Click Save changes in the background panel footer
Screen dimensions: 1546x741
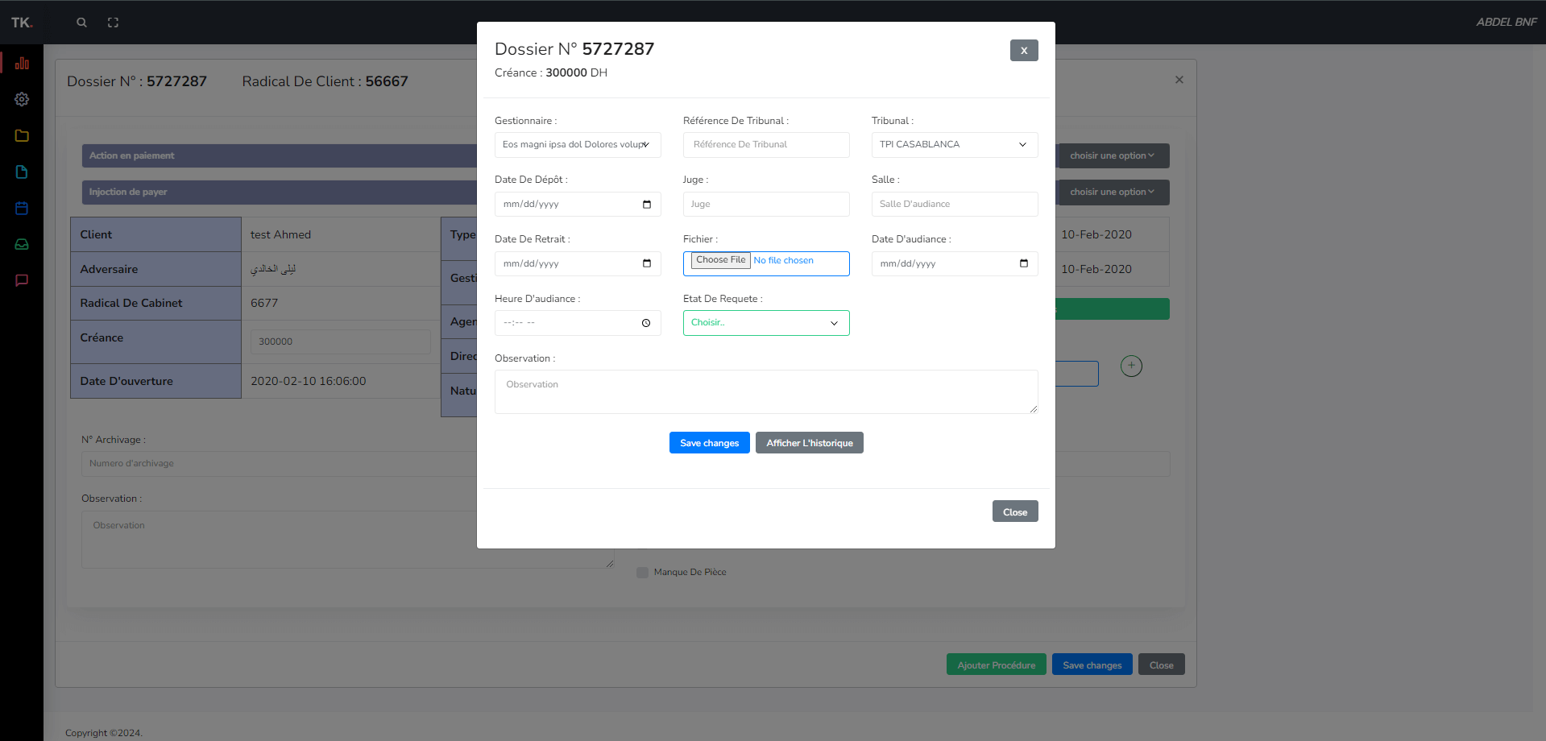1092,664
